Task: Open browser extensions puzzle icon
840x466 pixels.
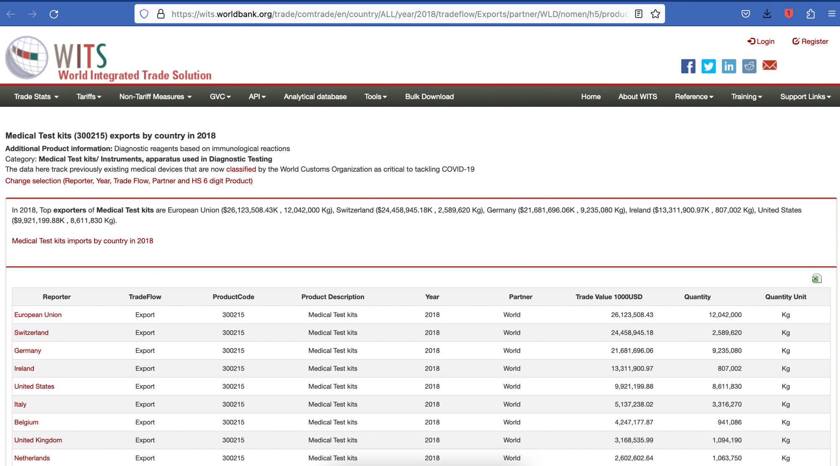Action: 810,14
